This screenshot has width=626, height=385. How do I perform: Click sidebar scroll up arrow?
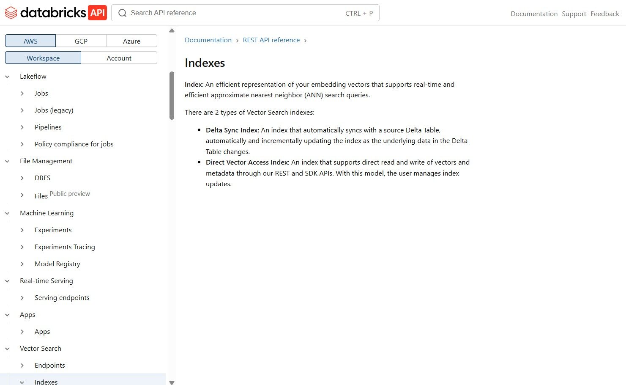click(x=172, y=30)
